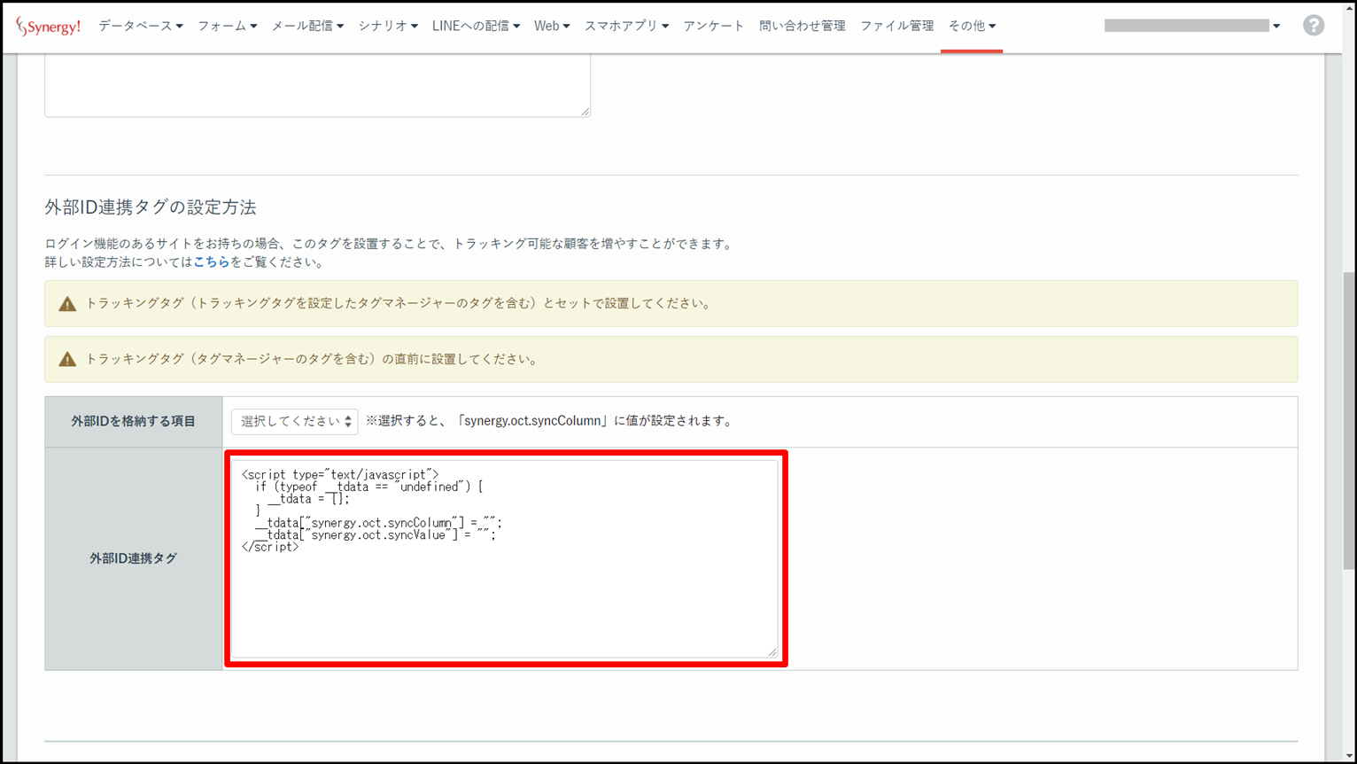
Task: Click the Synergy! logo
Action: pos(49,27)
